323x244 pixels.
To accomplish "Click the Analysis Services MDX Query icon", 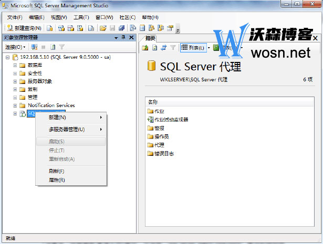I will click(x=61, y=28).
